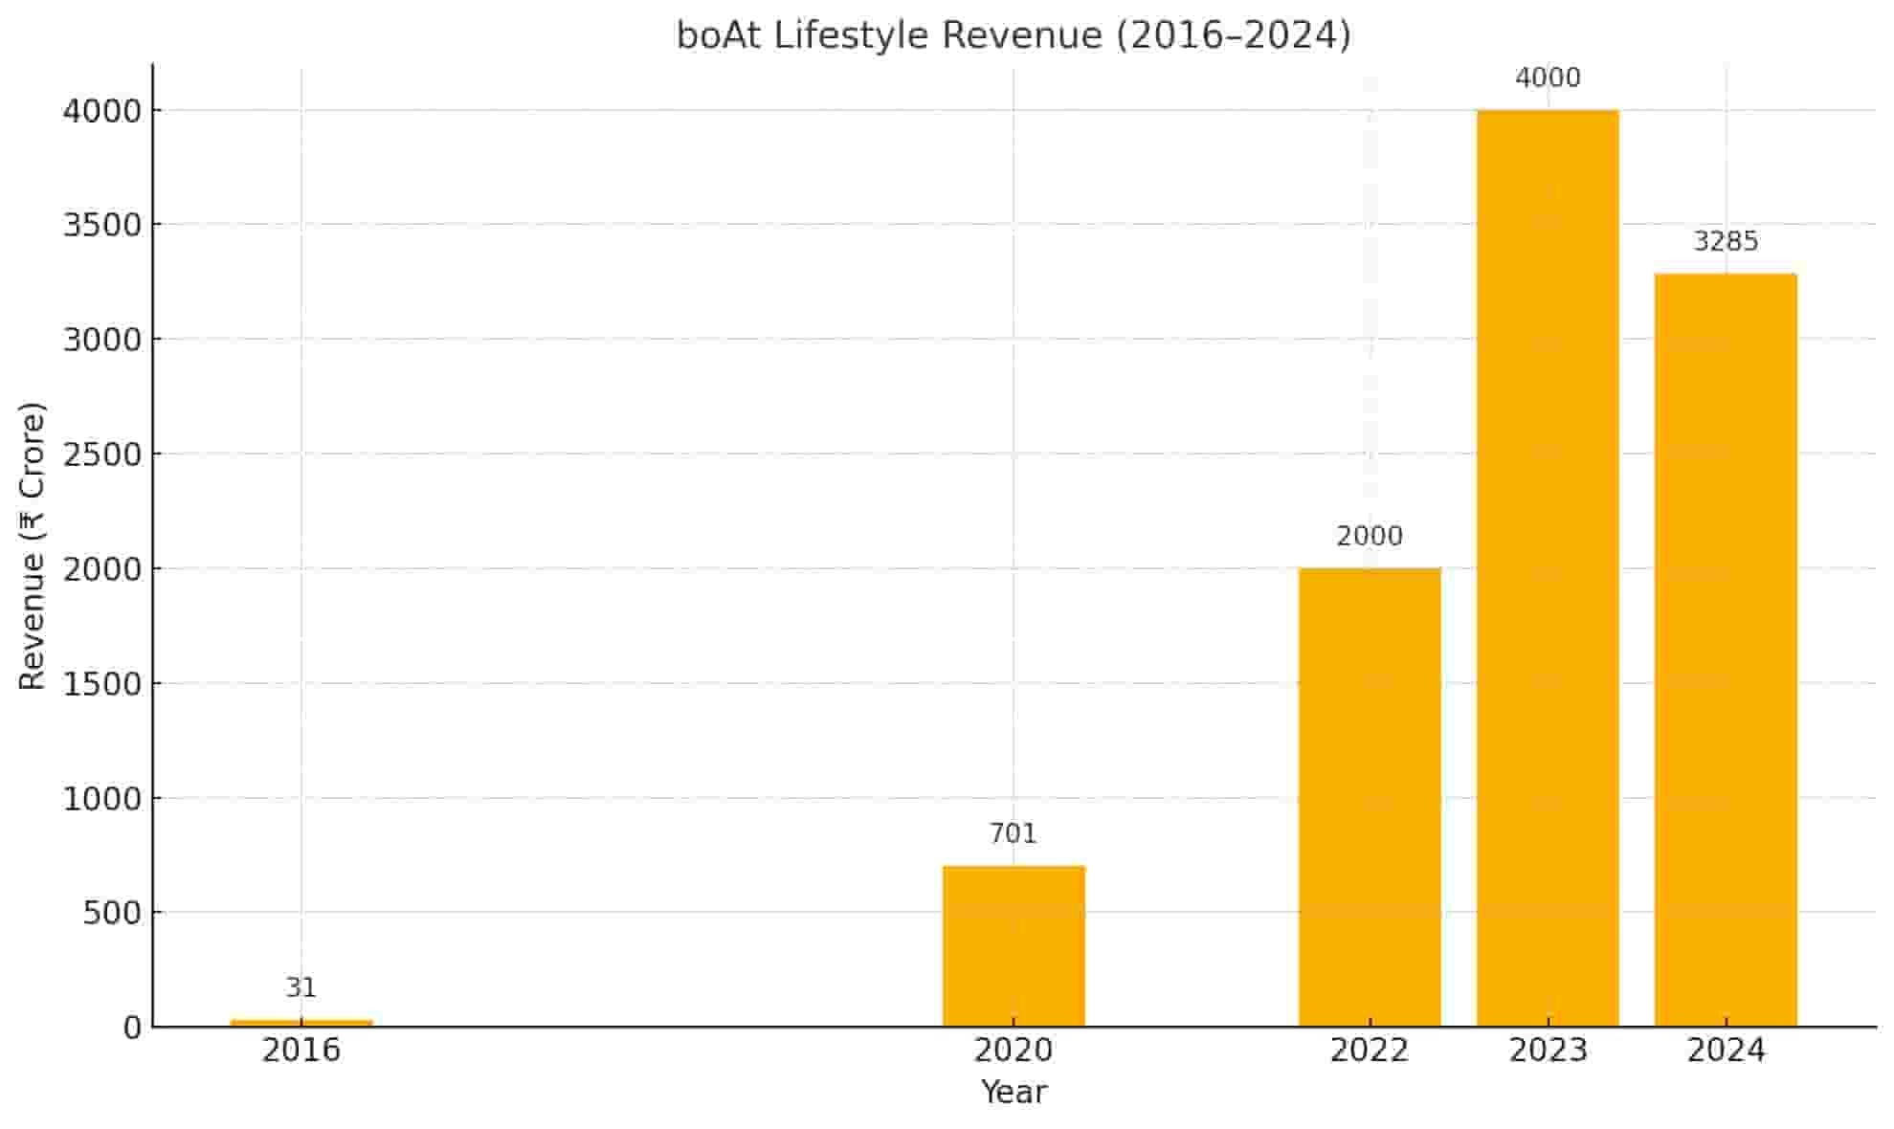
Task: Click the 'Revenue (₹ Crore)' axis title
Action: [33, 546]
